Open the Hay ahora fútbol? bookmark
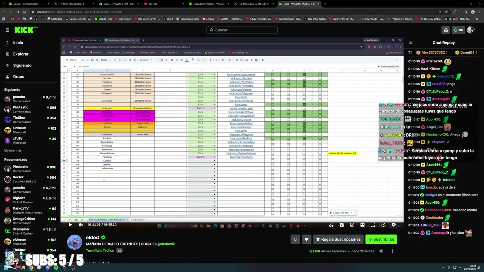 coord(315,19)
